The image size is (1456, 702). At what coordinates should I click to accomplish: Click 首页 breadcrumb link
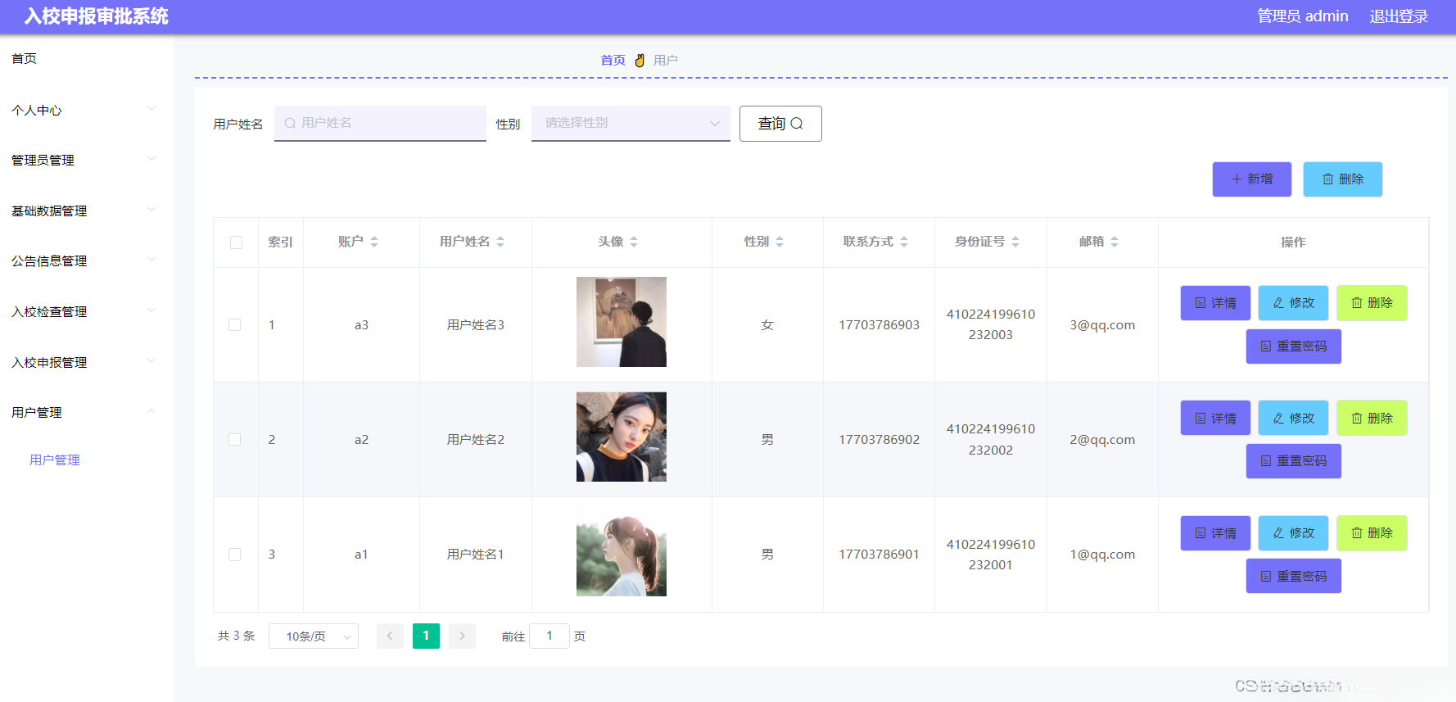point(613,61)
